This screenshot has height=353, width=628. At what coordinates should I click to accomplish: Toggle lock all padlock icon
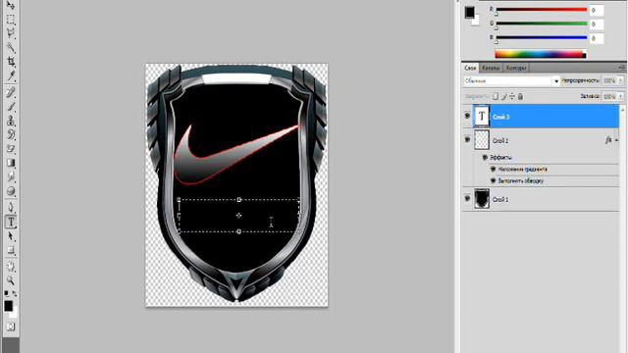(x=520, y=96)
